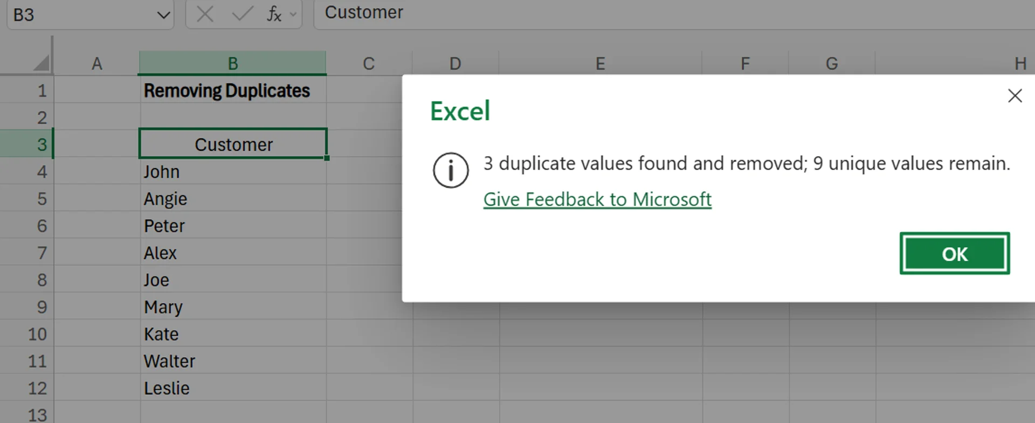The image size is (1035, 423).
Task: Select column A header
Action: 96,64
